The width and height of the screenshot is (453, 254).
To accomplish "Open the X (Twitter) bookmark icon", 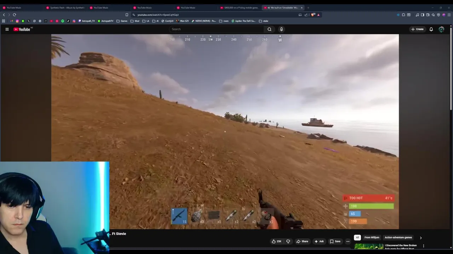I will (29, 21).
